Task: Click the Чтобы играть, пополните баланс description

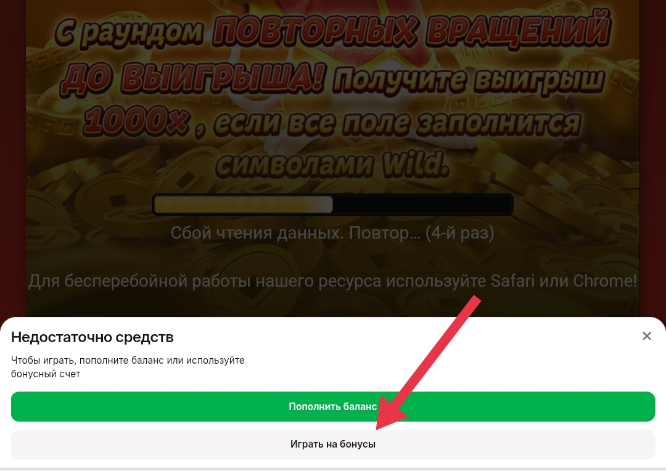Action: point(128,367)
